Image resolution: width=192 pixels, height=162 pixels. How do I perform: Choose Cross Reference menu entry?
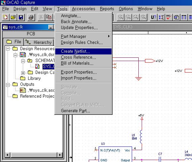click(83, 57)
